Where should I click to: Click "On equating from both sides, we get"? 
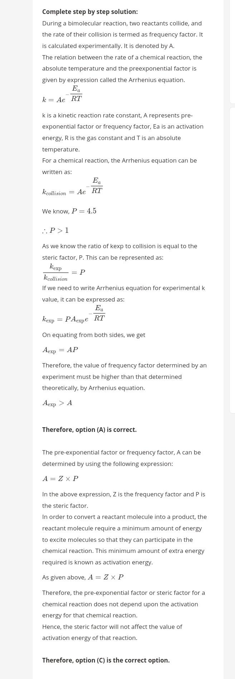tap(94, 335)
